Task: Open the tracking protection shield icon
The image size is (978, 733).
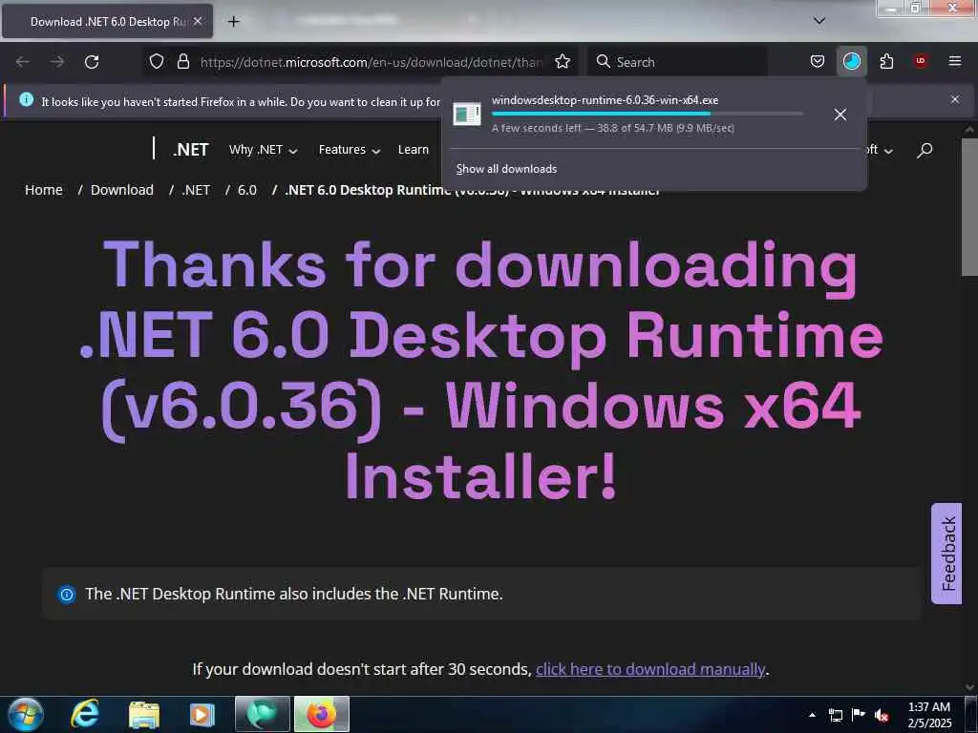Action: point(157,62)
